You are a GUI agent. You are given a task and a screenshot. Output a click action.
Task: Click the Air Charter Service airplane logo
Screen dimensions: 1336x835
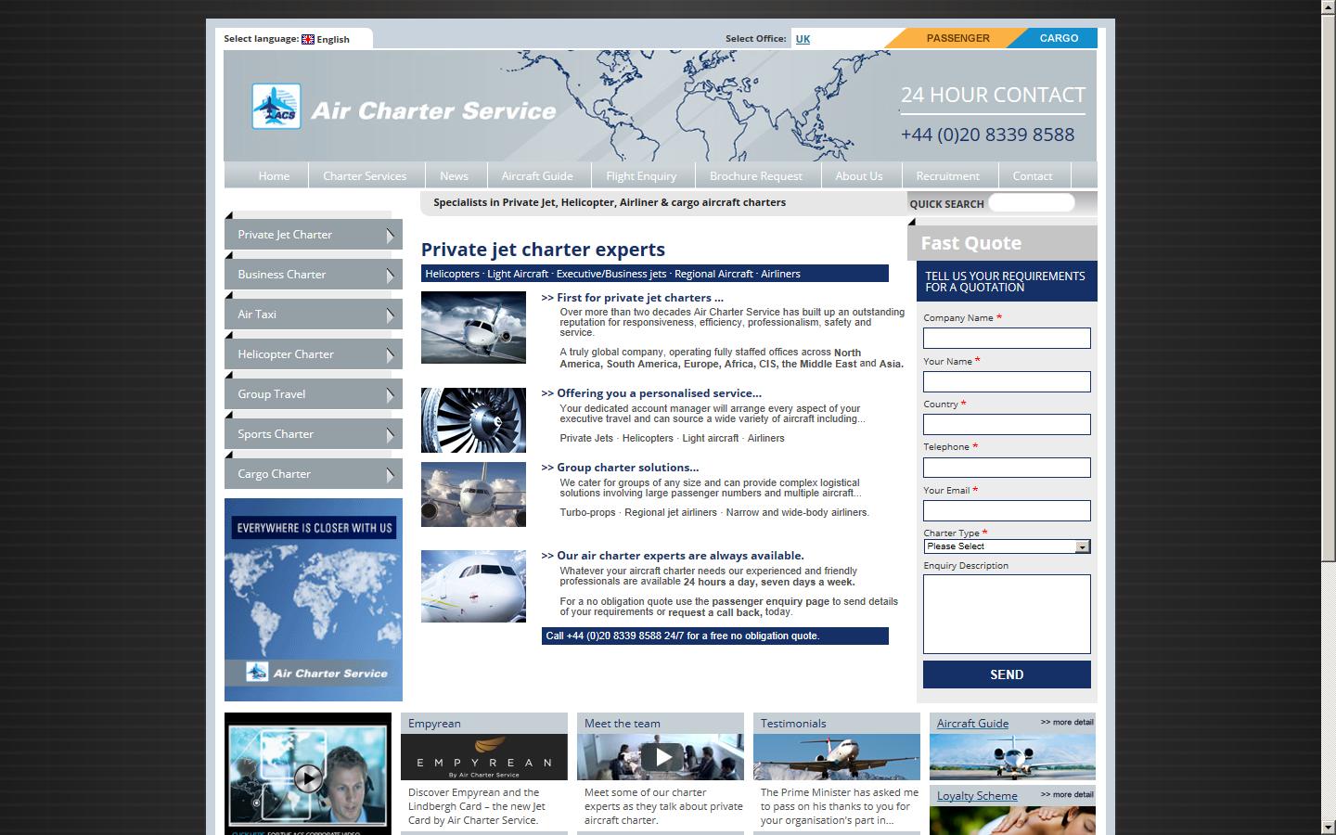click(x=276, y=106)
